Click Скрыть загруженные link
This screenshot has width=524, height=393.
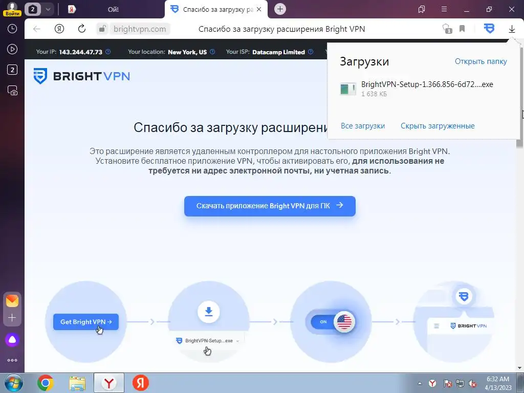[x=438, y=126]
